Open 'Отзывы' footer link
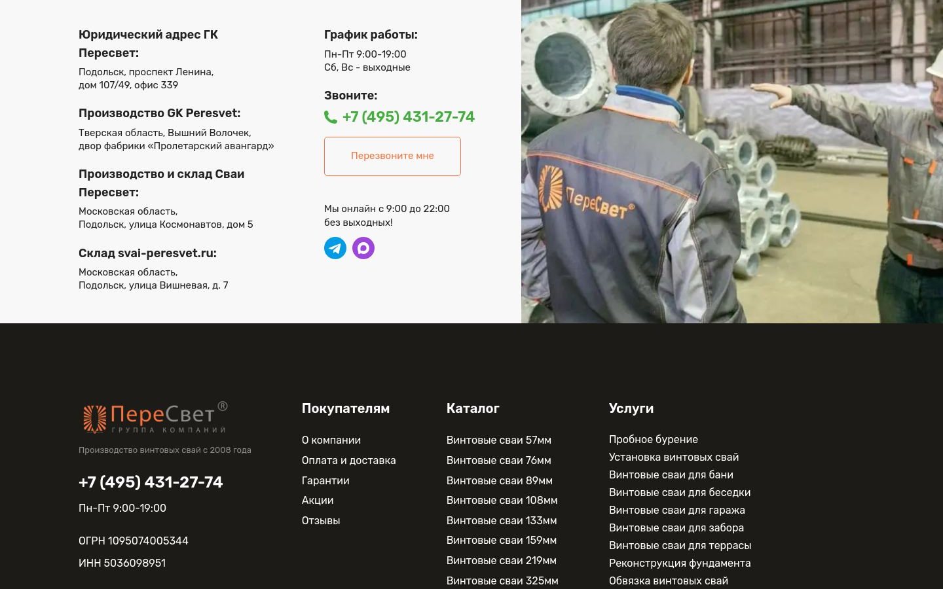The height and width of the screenshot is (589, 943). click(321, 521)
